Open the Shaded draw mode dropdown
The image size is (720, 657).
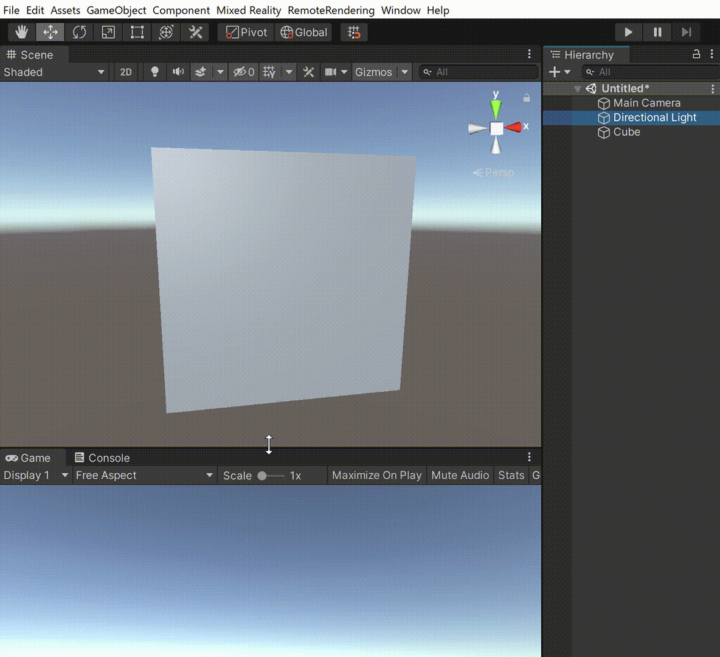[54, 72]
